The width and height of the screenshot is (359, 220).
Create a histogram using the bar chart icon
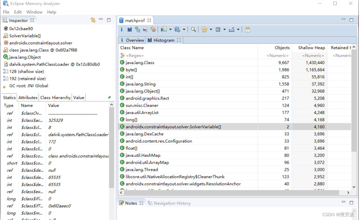[x=130, y=29]
